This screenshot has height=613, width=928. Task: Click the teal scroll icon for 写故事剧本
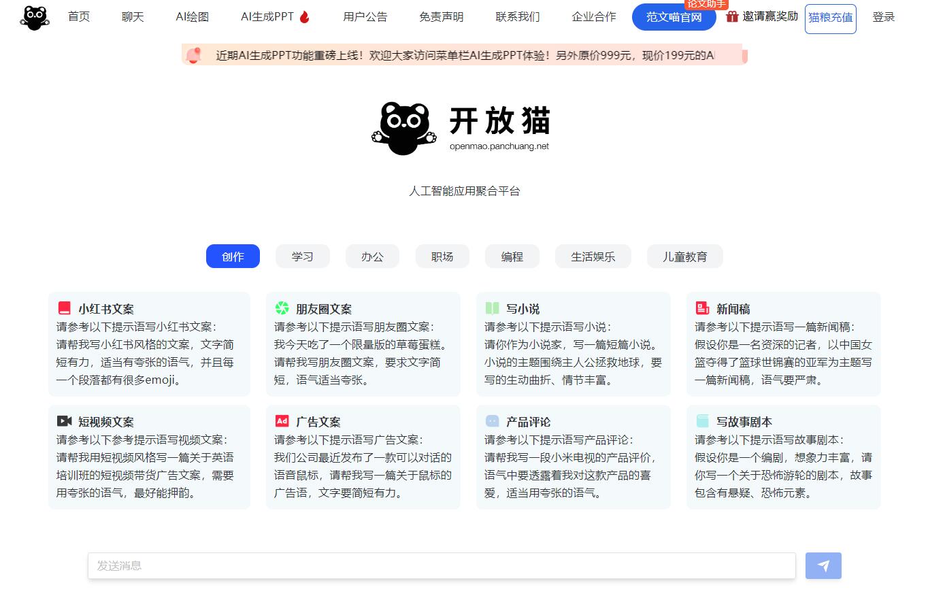coord(702,421)
